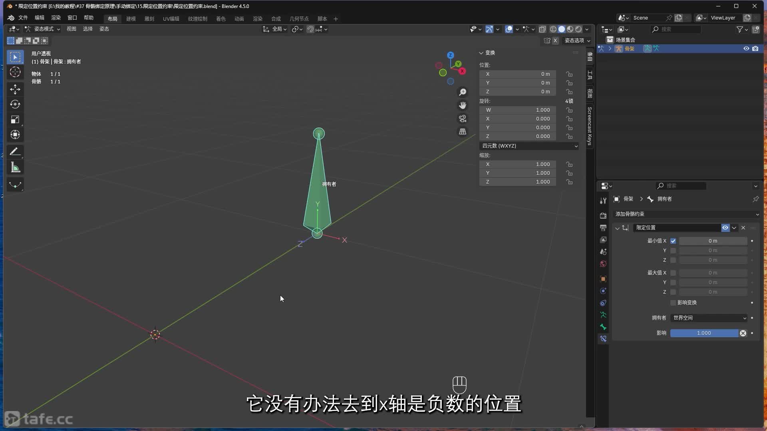Choose the Rotate tool in the toolbar

[x=15, y=104]
